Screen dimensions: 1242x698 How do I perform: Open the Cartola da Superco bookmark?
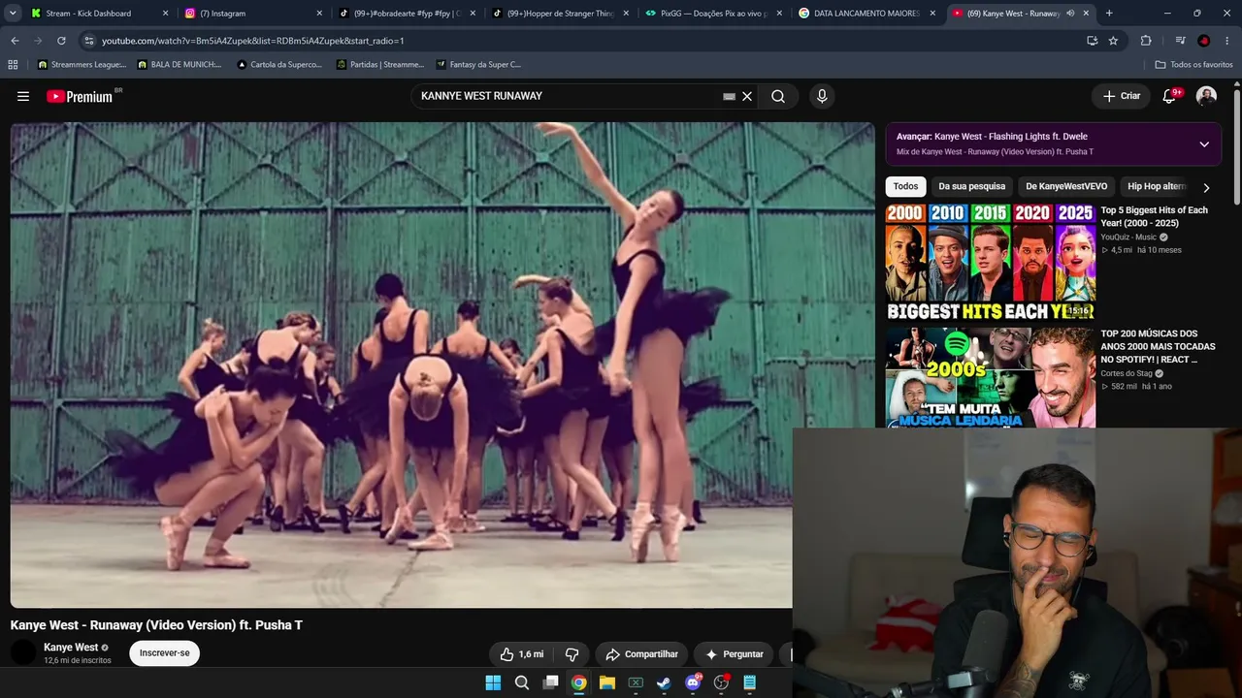click(280, 65)
